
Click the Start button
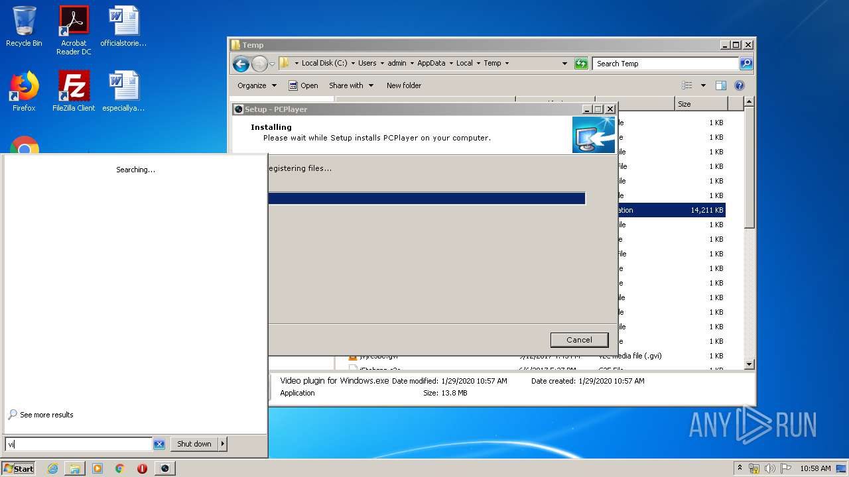click(19, 468)
